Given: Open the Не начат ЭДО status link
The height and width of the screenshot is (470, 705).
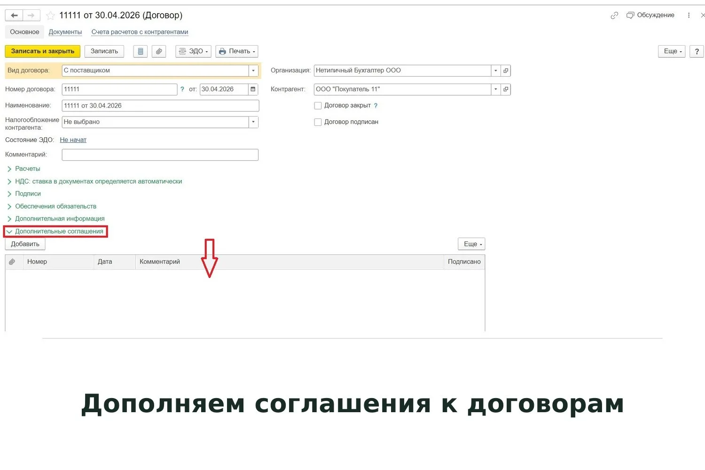Looking at the screenshot, I should (x=73, y=140).
